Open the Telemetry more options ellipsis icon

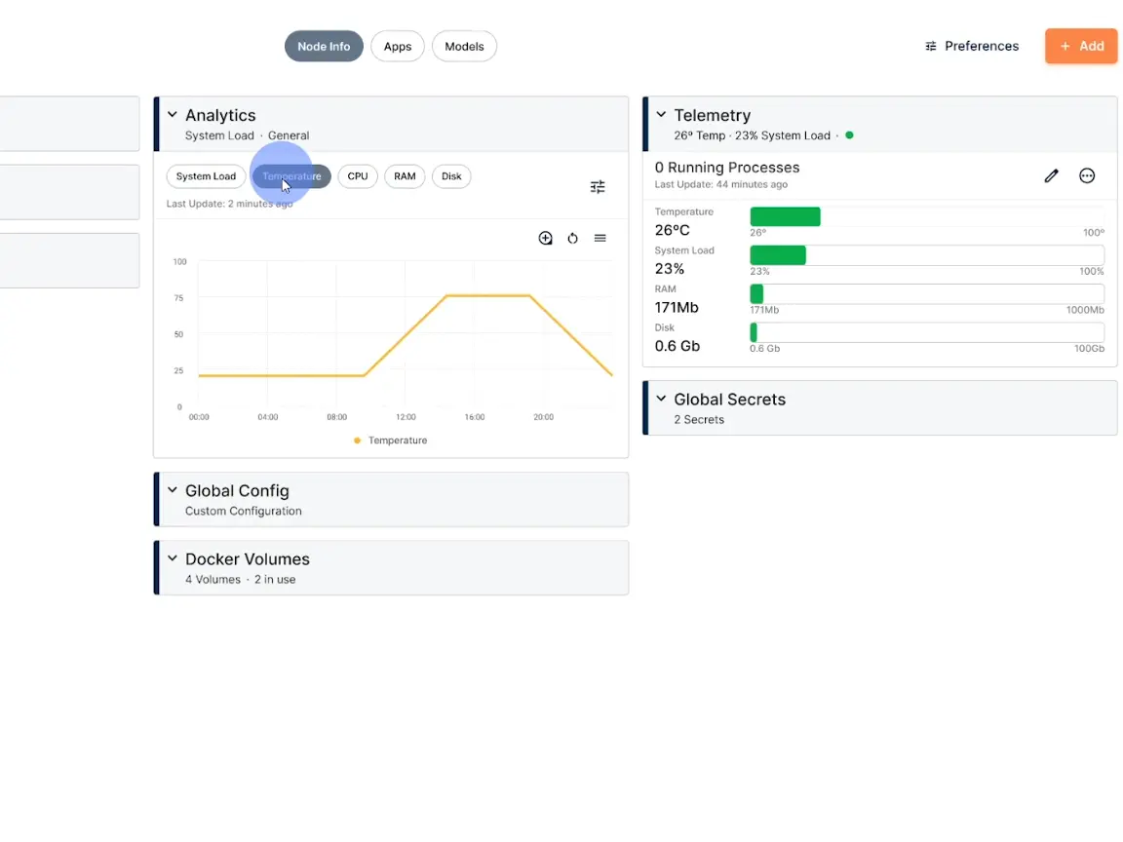click(1087, 176)
